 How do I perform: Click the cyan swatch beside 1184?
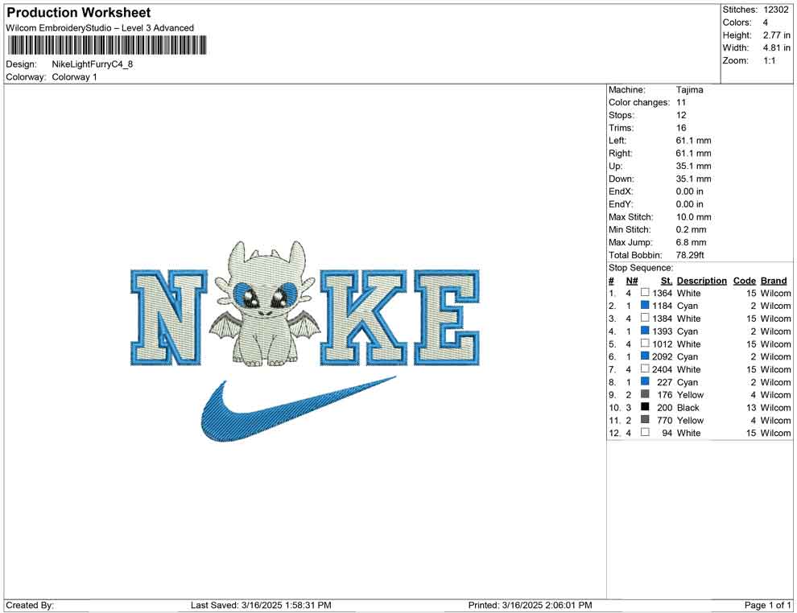pyautogui.click(x=645, y=305)
